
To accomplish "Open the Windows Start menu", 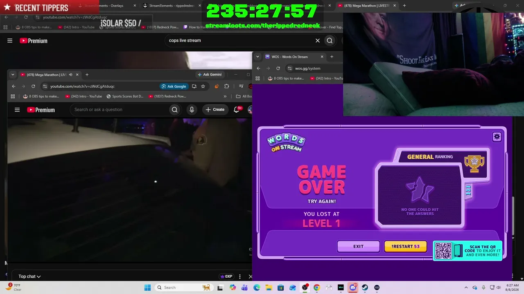I will (147, 287).
